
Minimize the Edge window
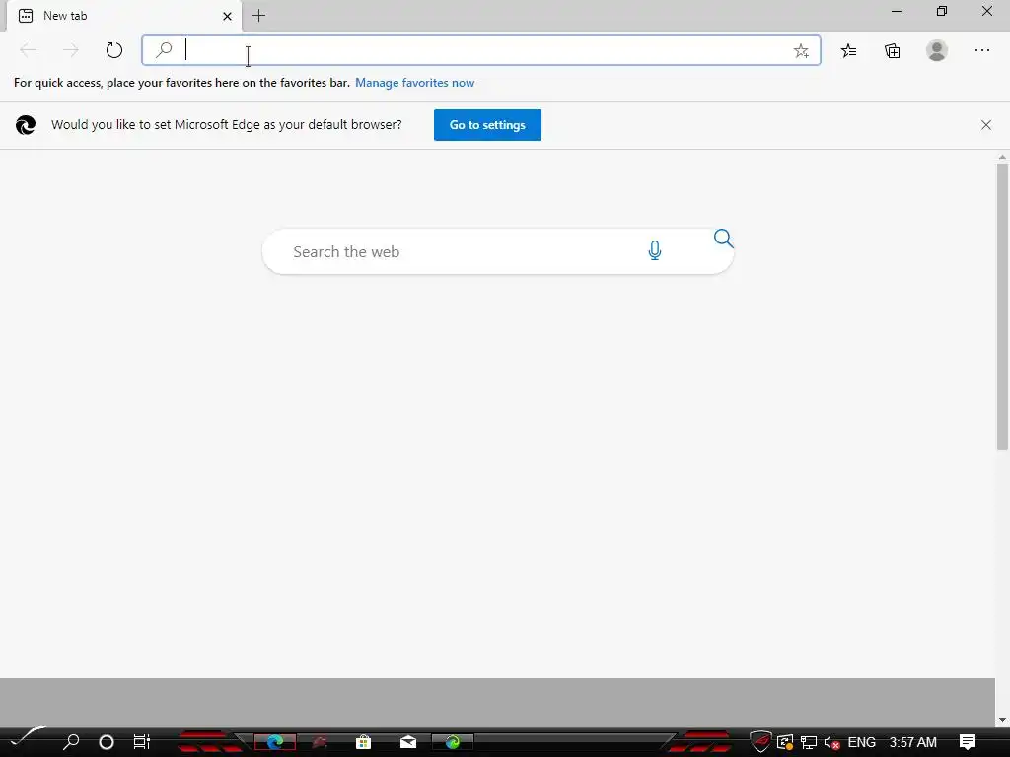[x=896, y=11]
